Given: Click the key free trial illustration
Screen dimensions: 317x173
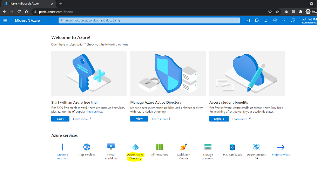Looking at the screenshot, I should 89,73.
